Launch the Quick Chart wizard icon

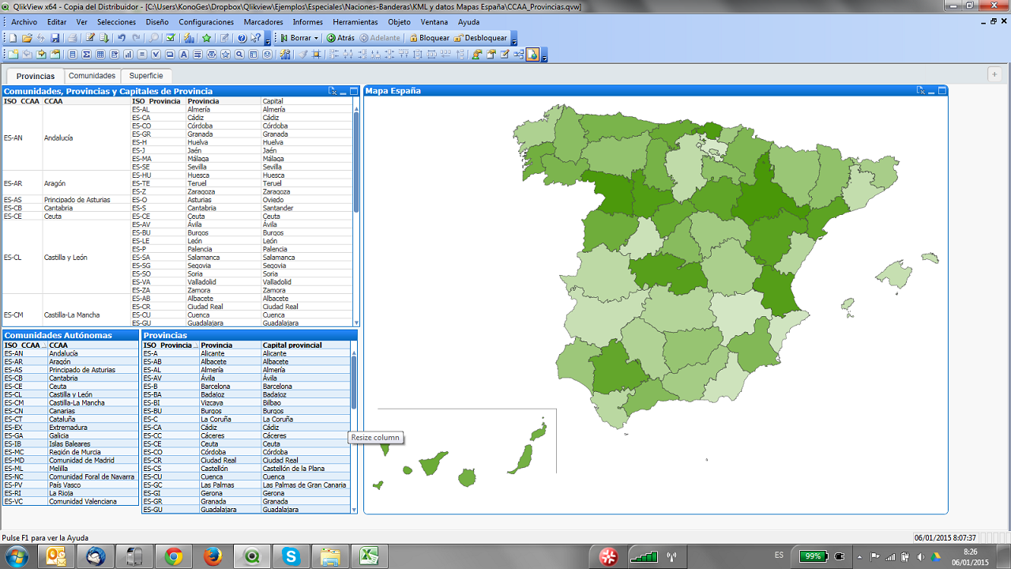[x=189, y=38]
